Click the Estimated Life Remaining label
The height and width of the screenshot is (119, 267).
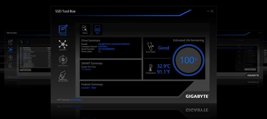tap(188, 40)
